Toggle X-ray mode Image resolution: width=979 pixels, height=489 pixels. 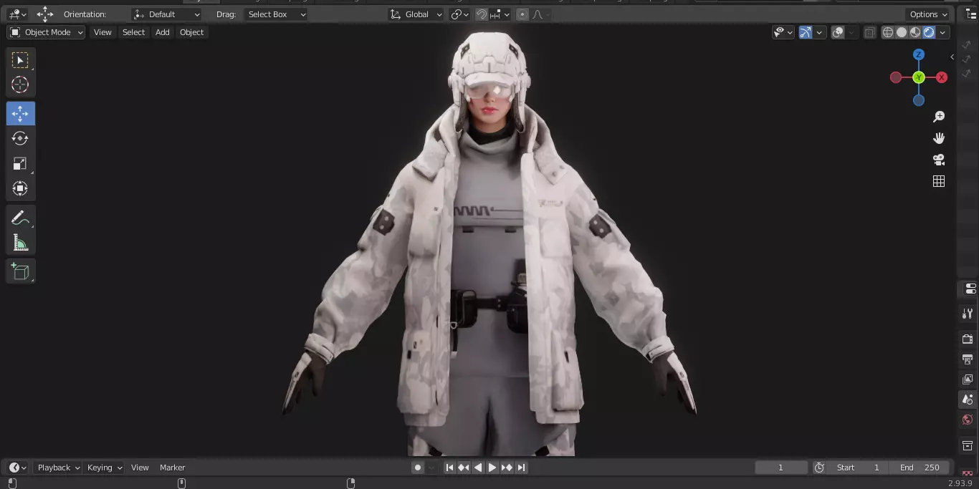[869, 32]
